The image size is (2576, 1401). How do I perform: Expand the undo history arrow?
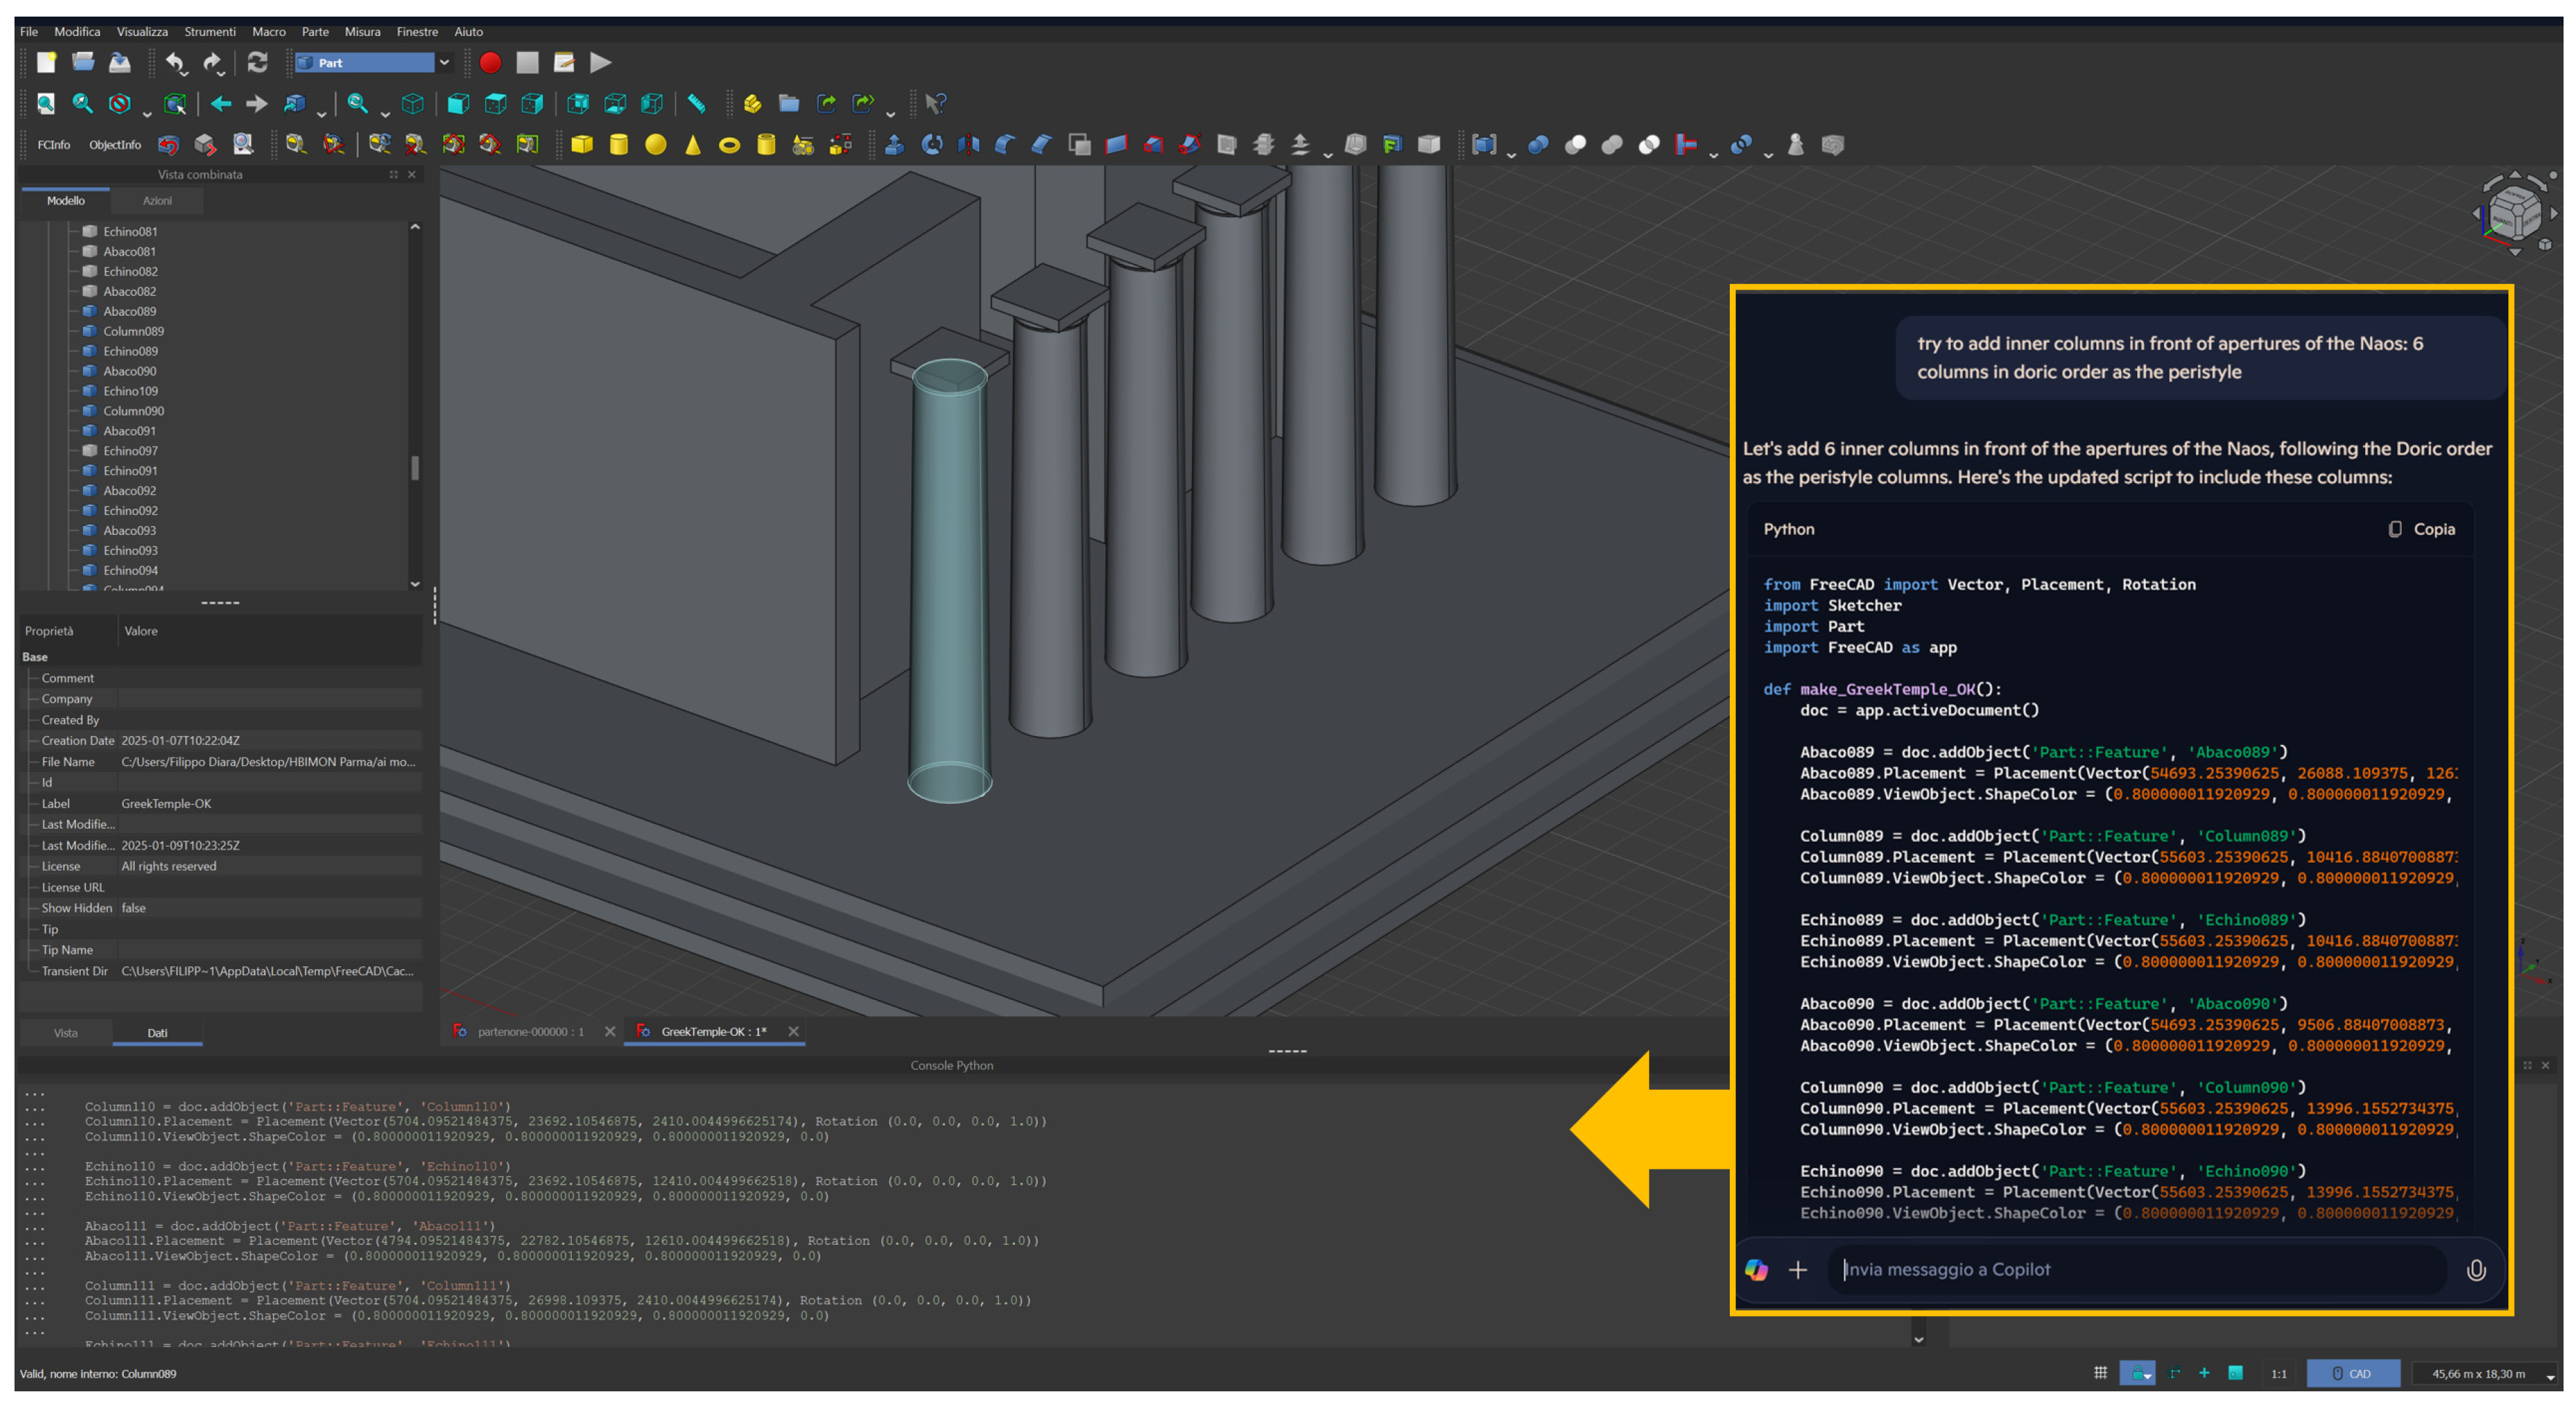click(x=186, y=73)
